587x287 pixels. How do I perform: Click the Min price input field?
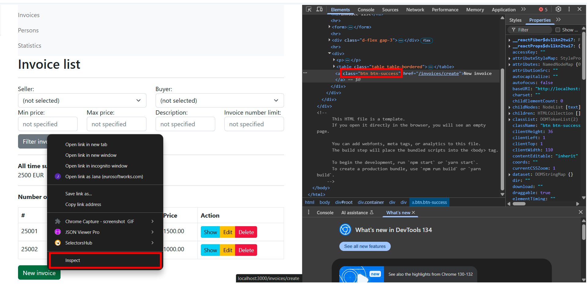click(x=48, y=124)
